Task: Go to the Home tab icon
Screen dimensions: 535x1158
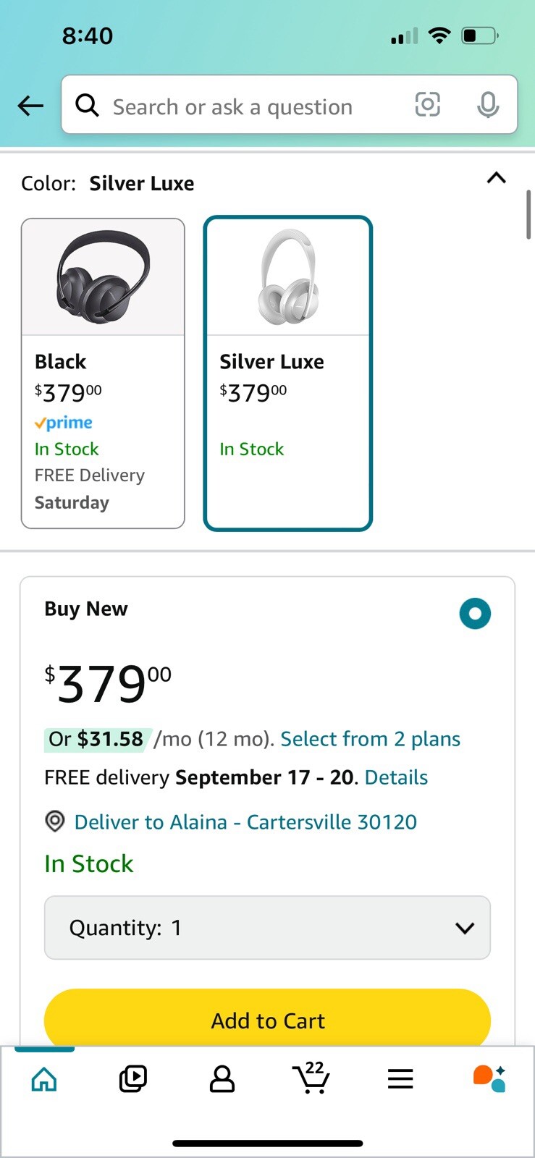Action: click(44, 1079)
